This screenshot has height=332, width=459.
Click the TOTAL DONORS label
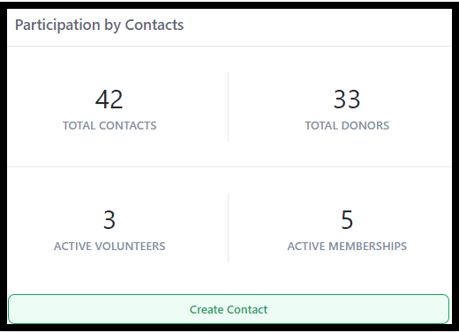tap(347, 126)
